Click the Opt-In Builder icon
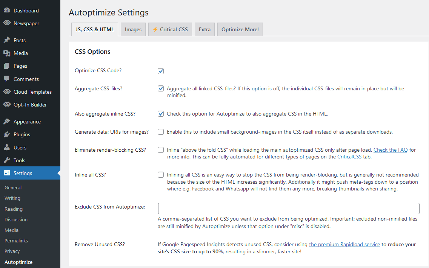 click(7, 104)
